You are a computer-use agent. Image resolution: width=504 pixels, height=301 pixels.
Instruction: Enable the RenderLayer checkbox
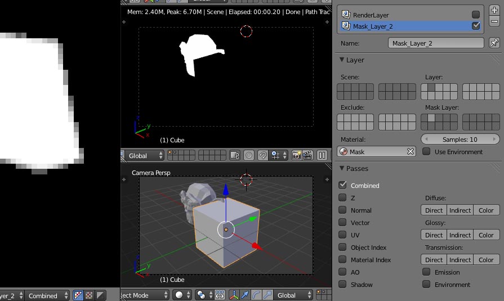tap(476, 15)
